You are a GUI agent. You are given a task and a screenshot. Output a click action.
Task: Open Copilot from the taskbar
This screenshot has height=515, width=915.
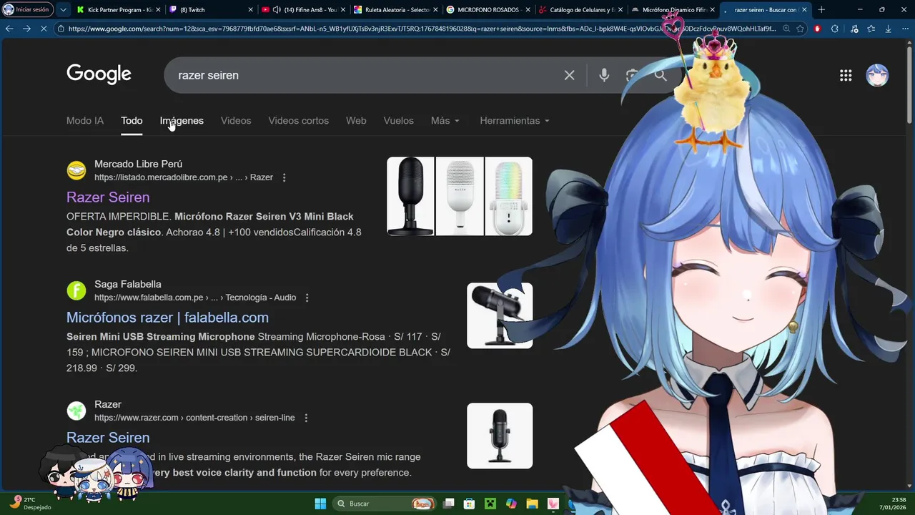click(x=511, y=504)
